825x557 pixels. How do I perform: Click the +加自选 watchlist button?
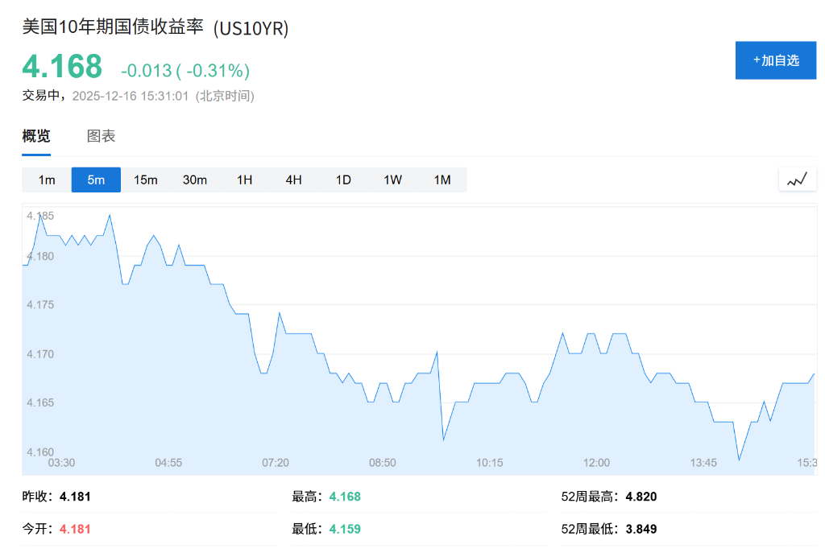click(775, 60)
